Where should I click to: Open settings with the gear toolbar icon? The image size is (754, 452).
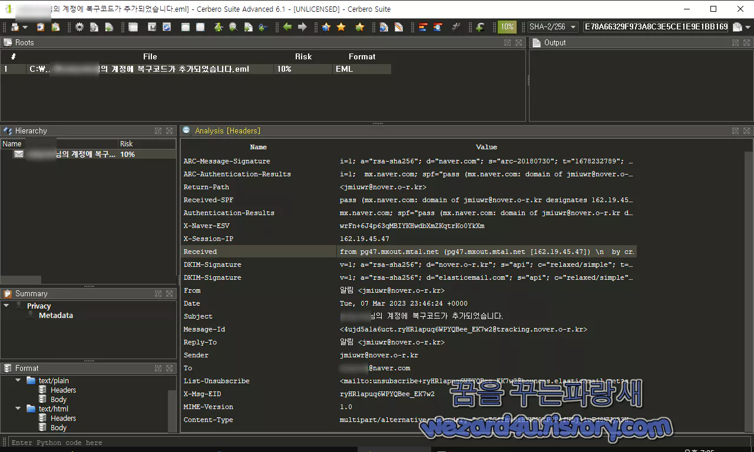tap(80, 27)
